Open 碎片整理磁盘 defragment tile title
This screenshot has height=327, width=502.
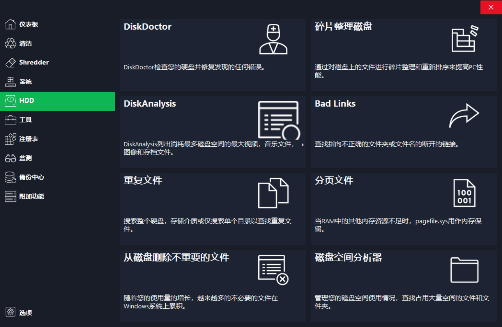click(343, 26)
